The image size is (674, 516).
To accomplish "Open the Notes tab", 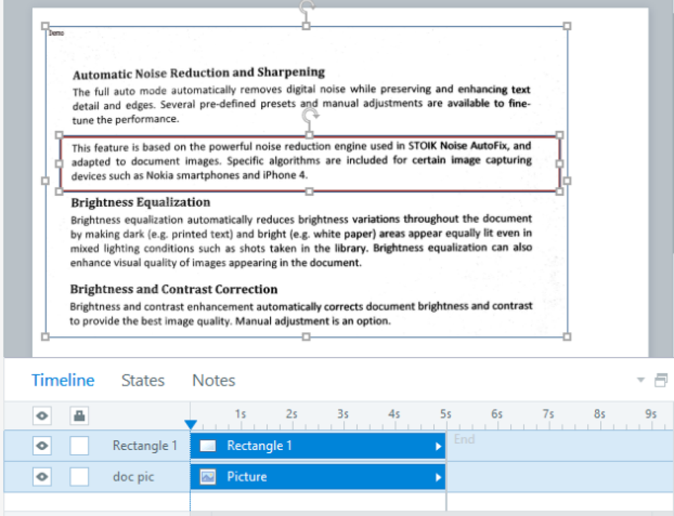I will click(214, 381).
